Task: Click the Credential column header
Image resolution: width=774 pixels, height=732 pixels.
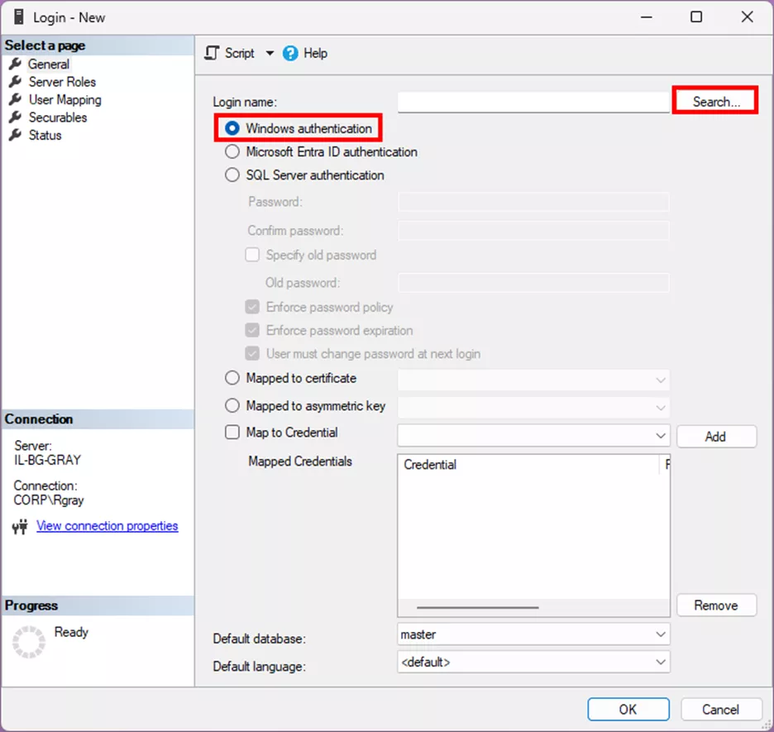Action: click(x=528, y=465)
